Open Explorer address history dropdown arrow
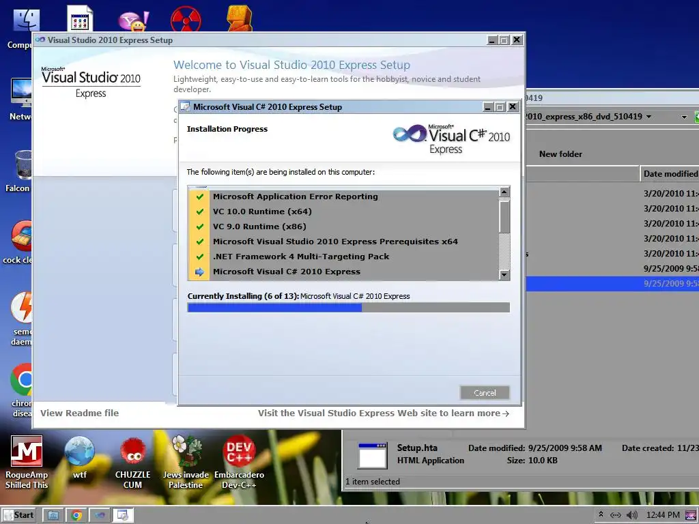 pyautogui.click(x=684, y=117)
